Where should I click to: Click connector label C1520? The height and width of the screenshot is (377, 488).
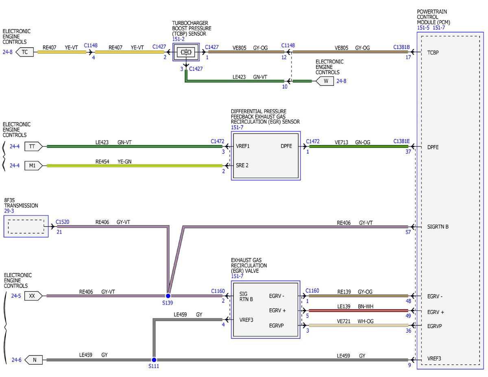point(63,222)
